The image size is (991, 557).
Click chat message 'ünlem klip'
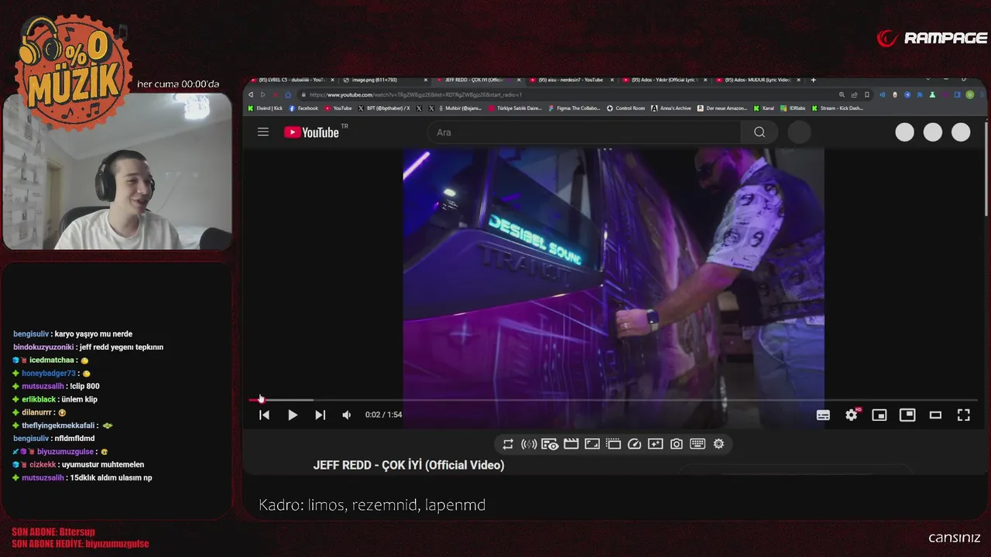(x=80, y=400)
